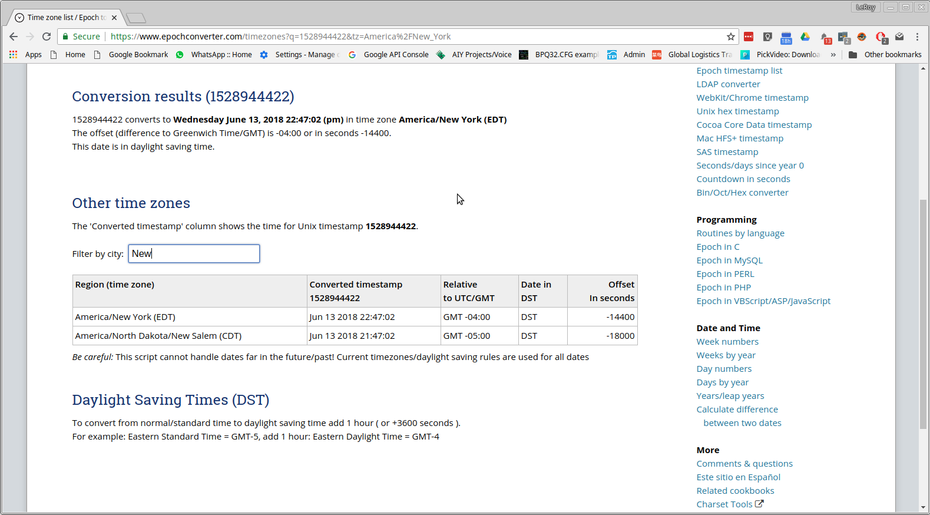
Task: Open the Other bookmarks folder
Action: tap(885, 55)
